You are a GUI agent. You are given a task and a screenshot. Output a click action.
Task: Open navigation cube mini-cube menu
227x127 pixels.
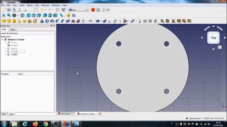click(220, 47)
